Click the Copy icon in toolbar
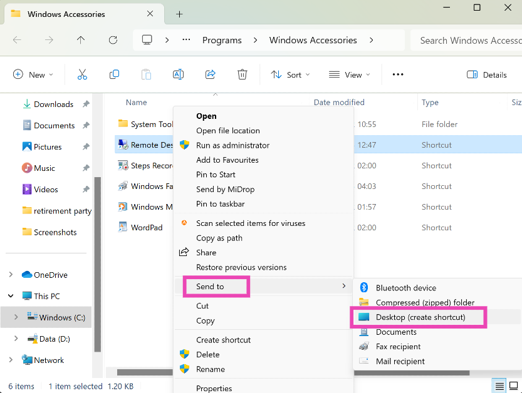522x393 pixels. click(114, 74)
